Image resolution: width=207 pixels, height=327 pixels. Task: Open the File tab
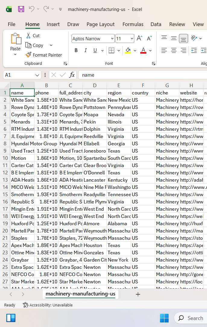[11, 25]
